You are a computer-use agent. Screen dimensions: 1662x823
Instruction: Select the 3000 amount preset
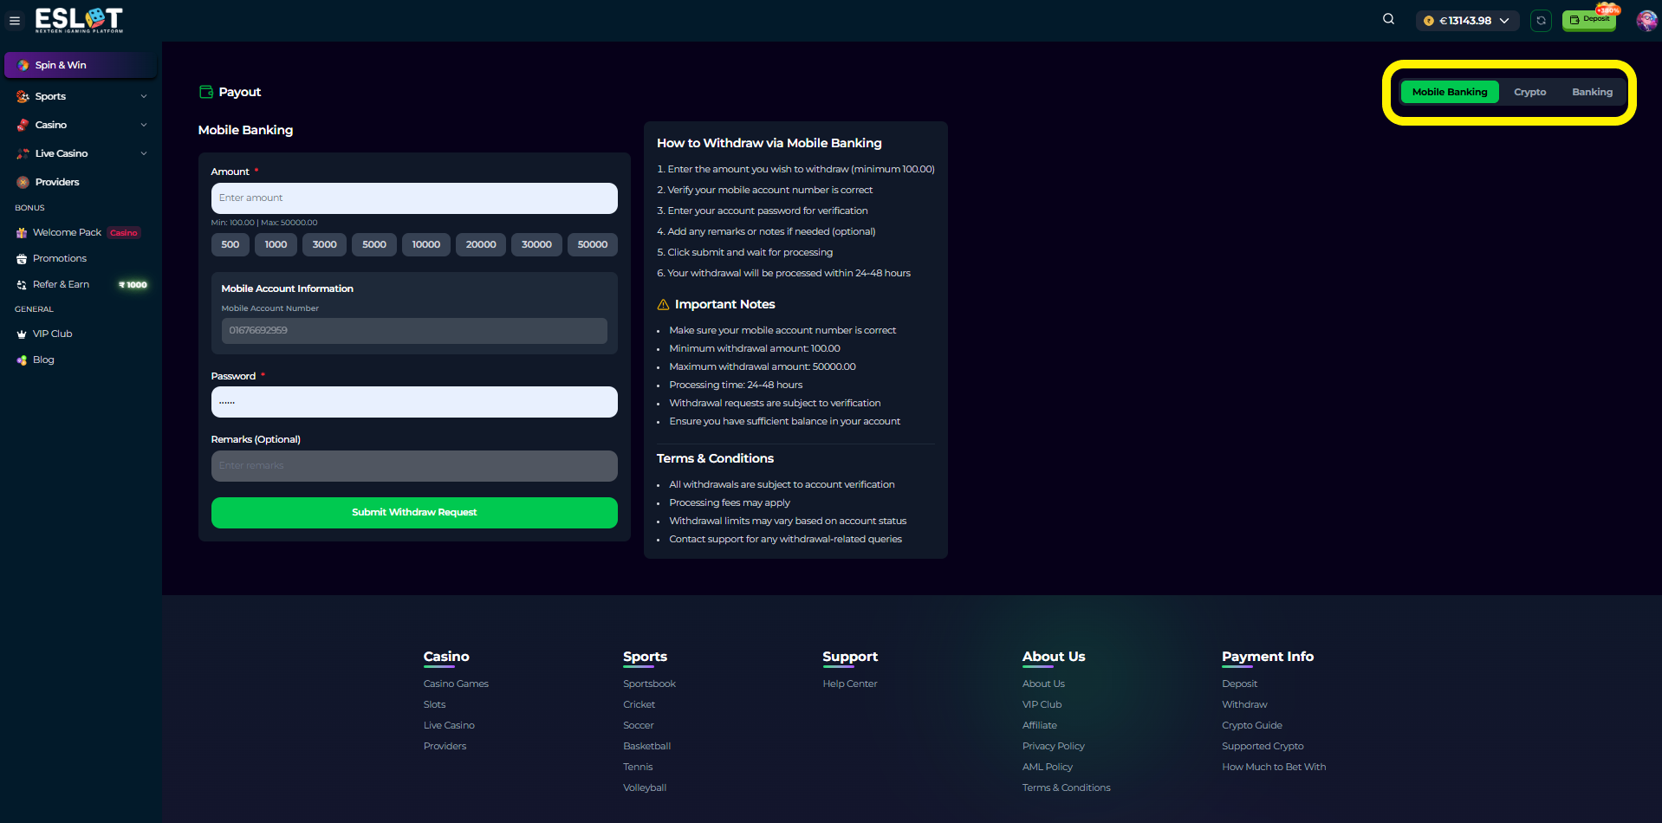(x=325, y=244)
